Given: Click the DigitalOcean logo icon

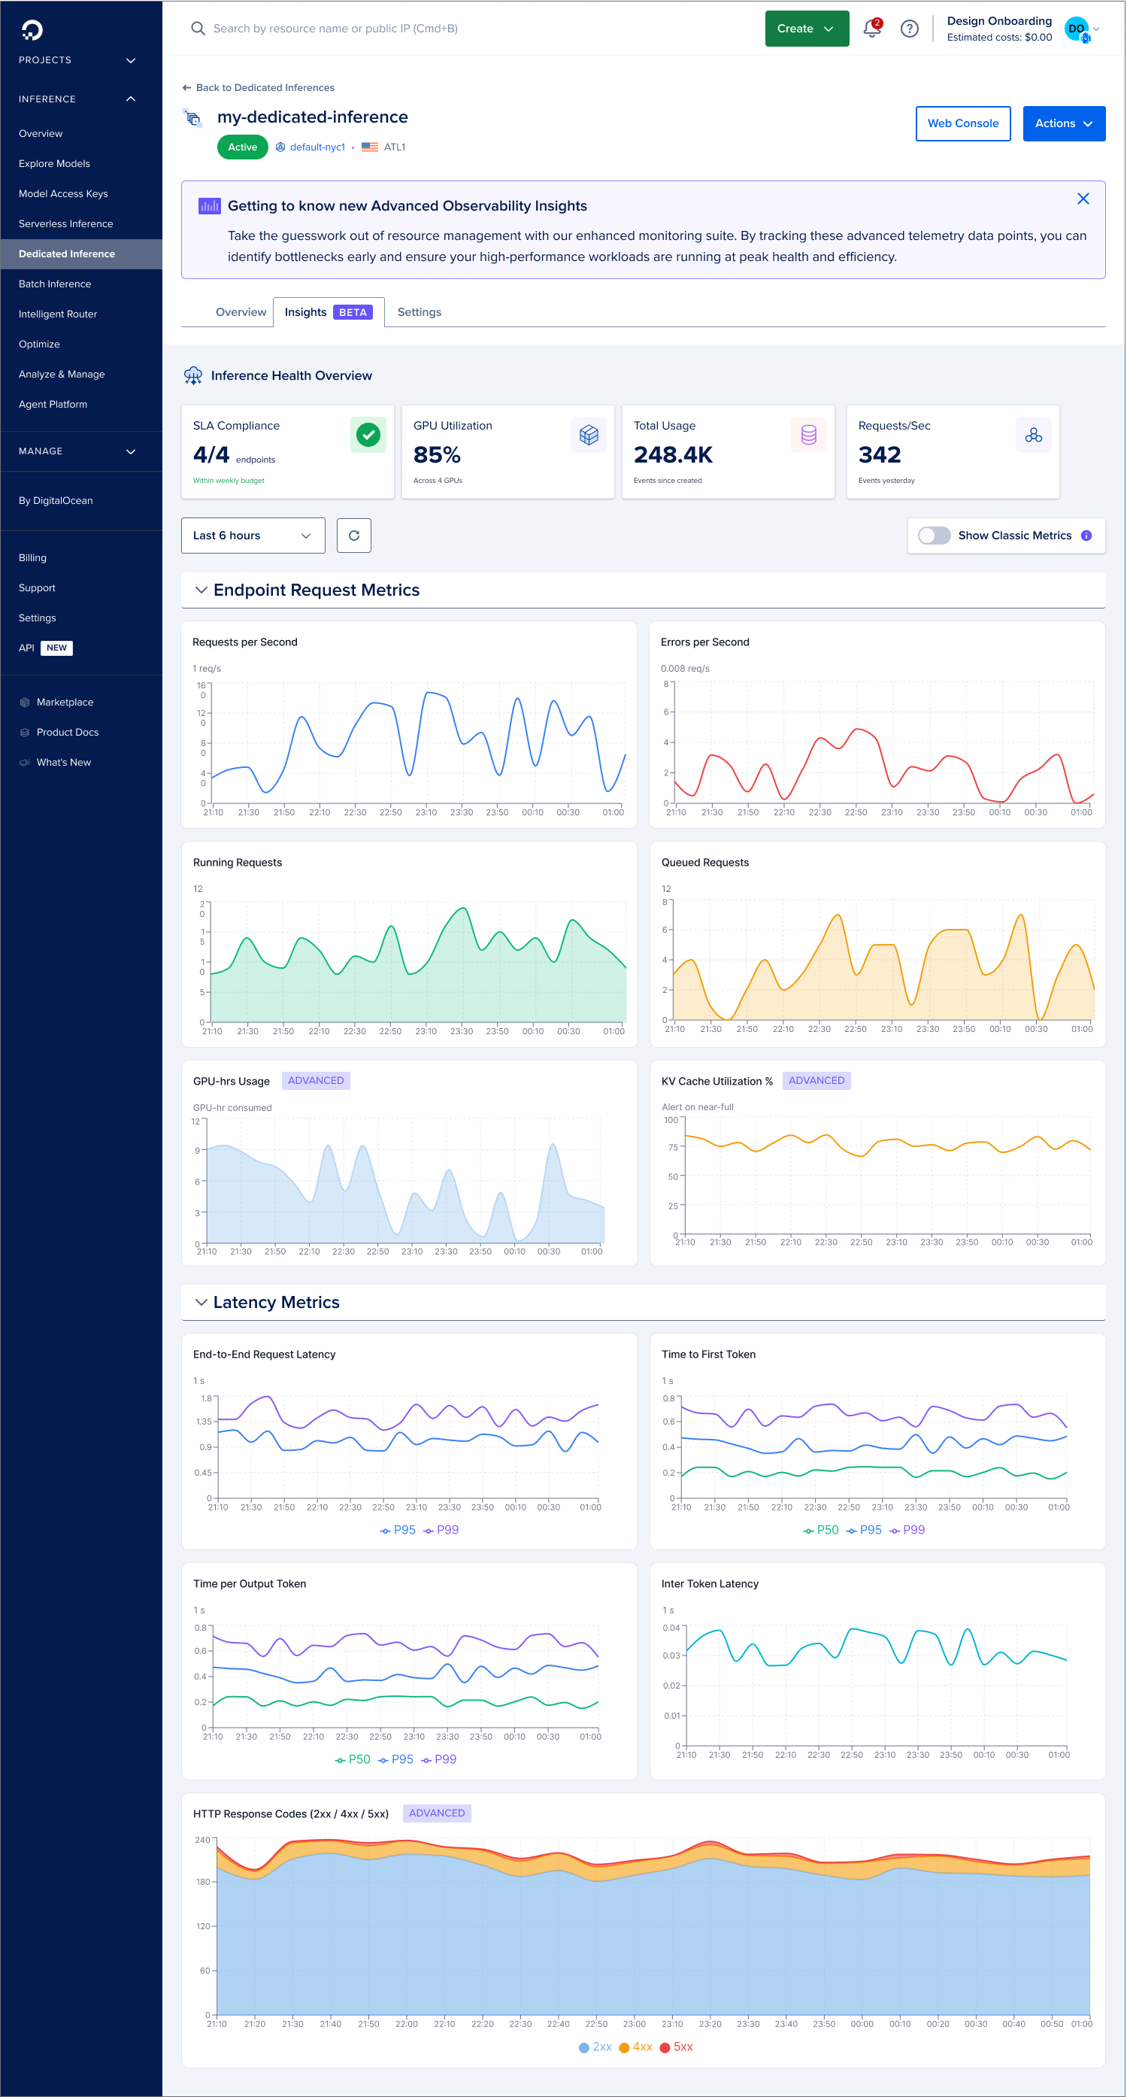Looking at the screenshot, I should (32, 30).
